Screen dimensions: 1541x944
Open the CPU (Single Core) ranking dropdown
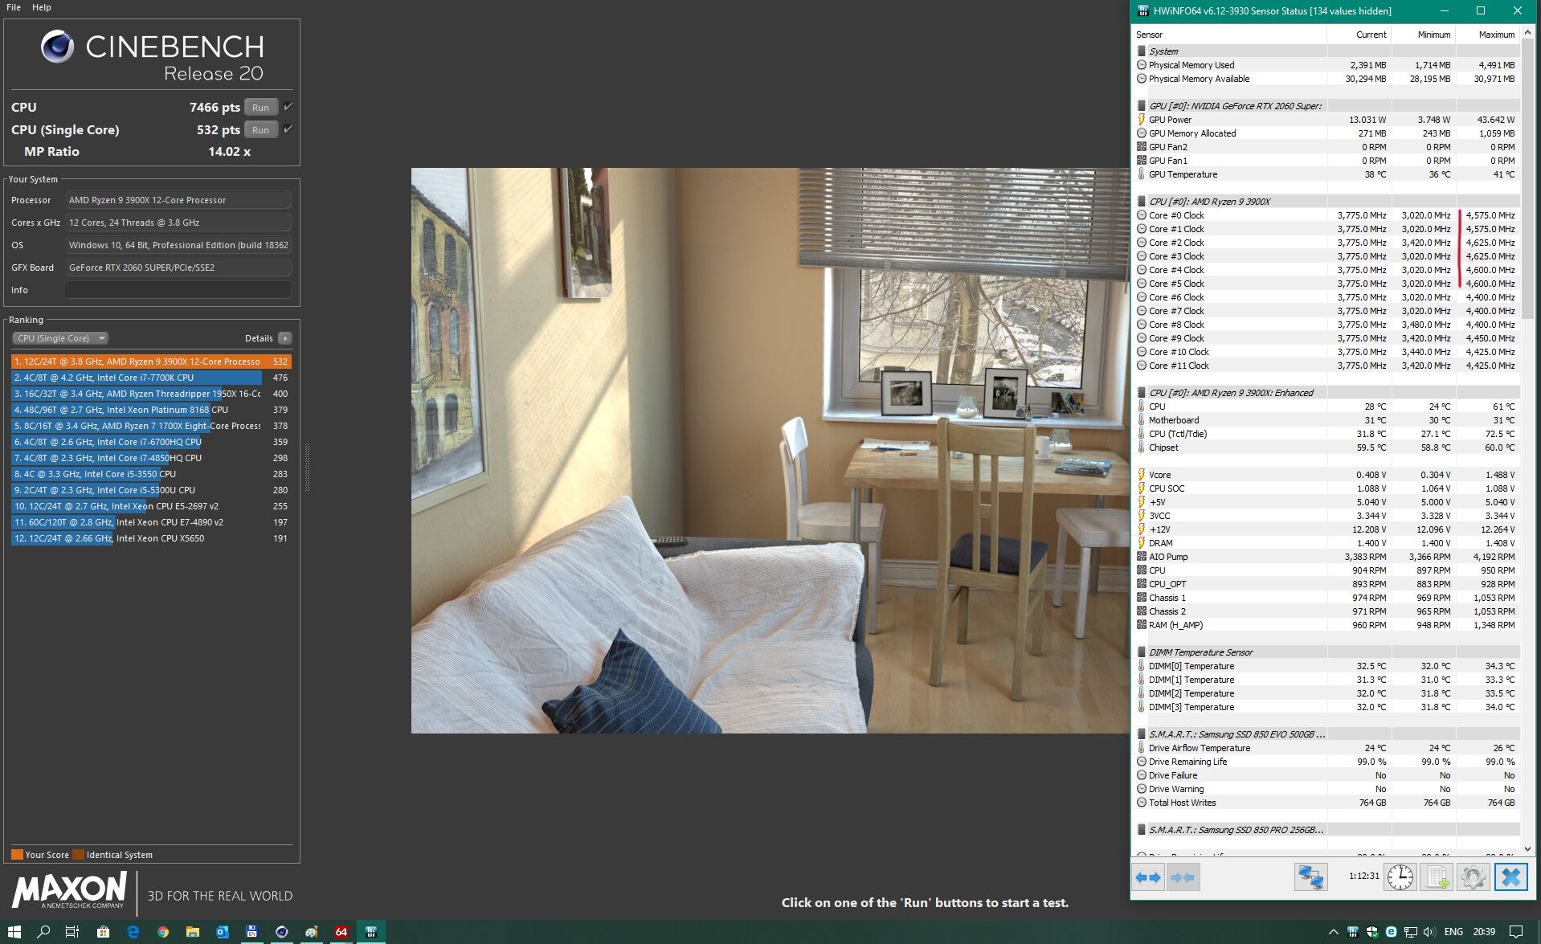tap(60, 338)
